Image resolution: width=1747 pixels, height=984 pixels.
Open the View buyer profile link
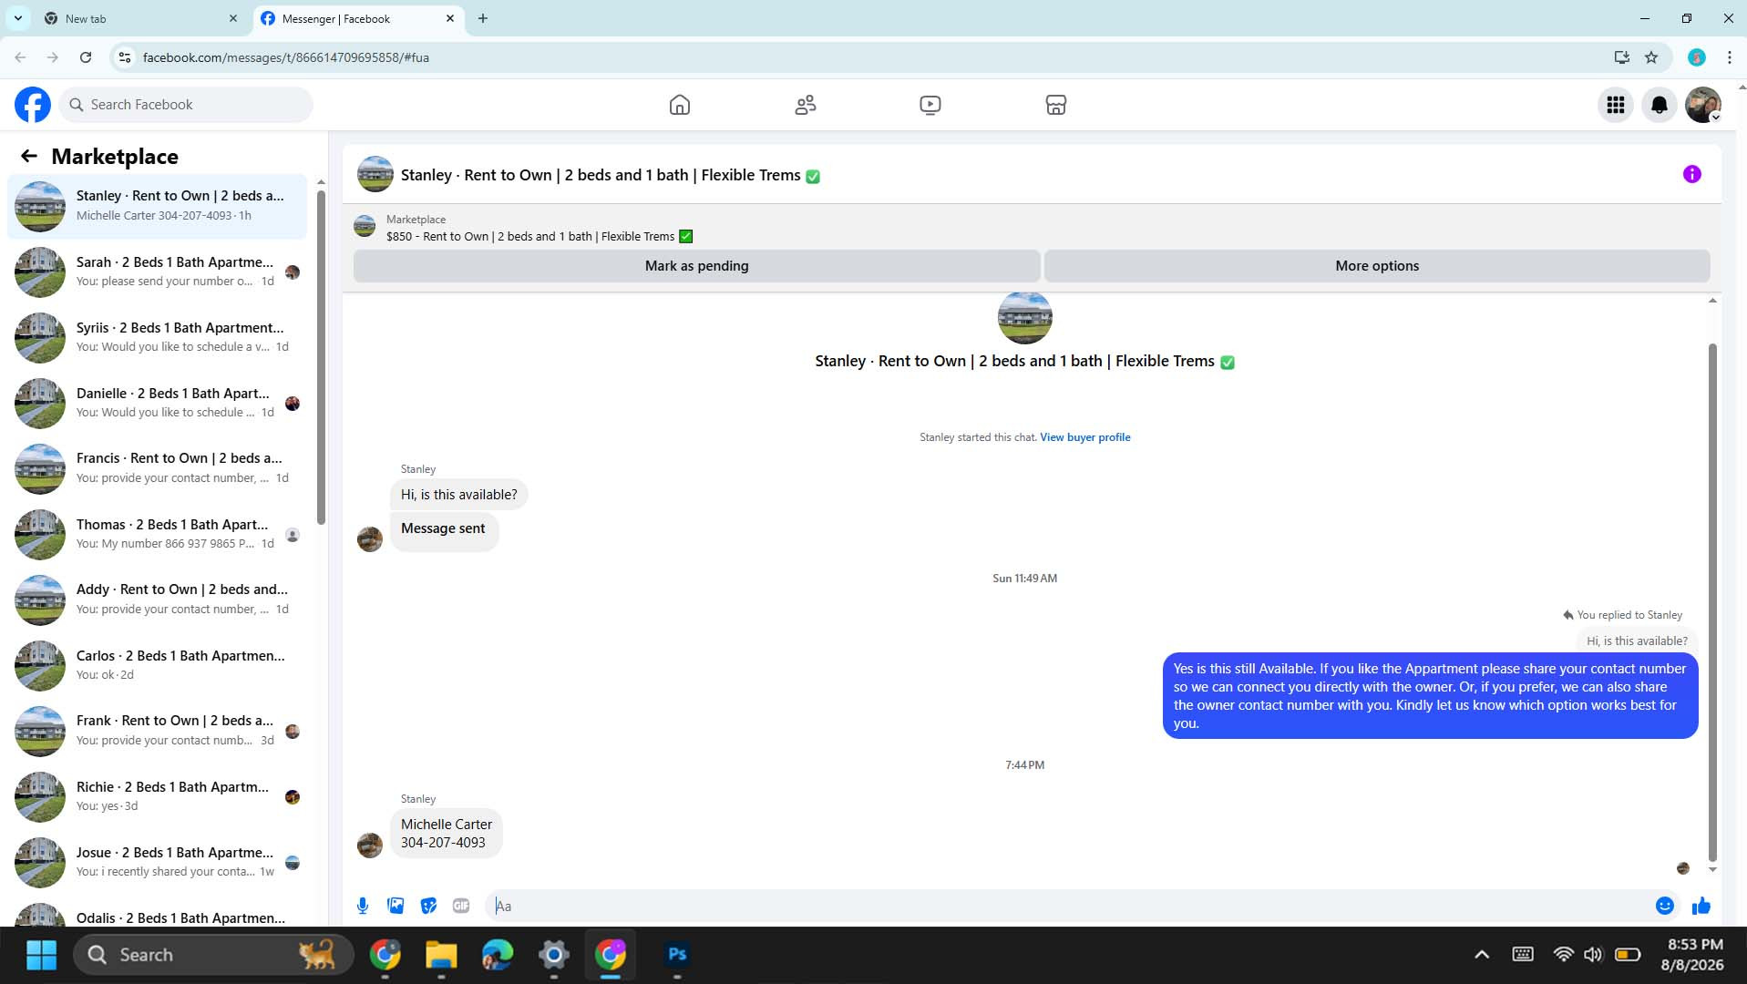coord(1085,437)
